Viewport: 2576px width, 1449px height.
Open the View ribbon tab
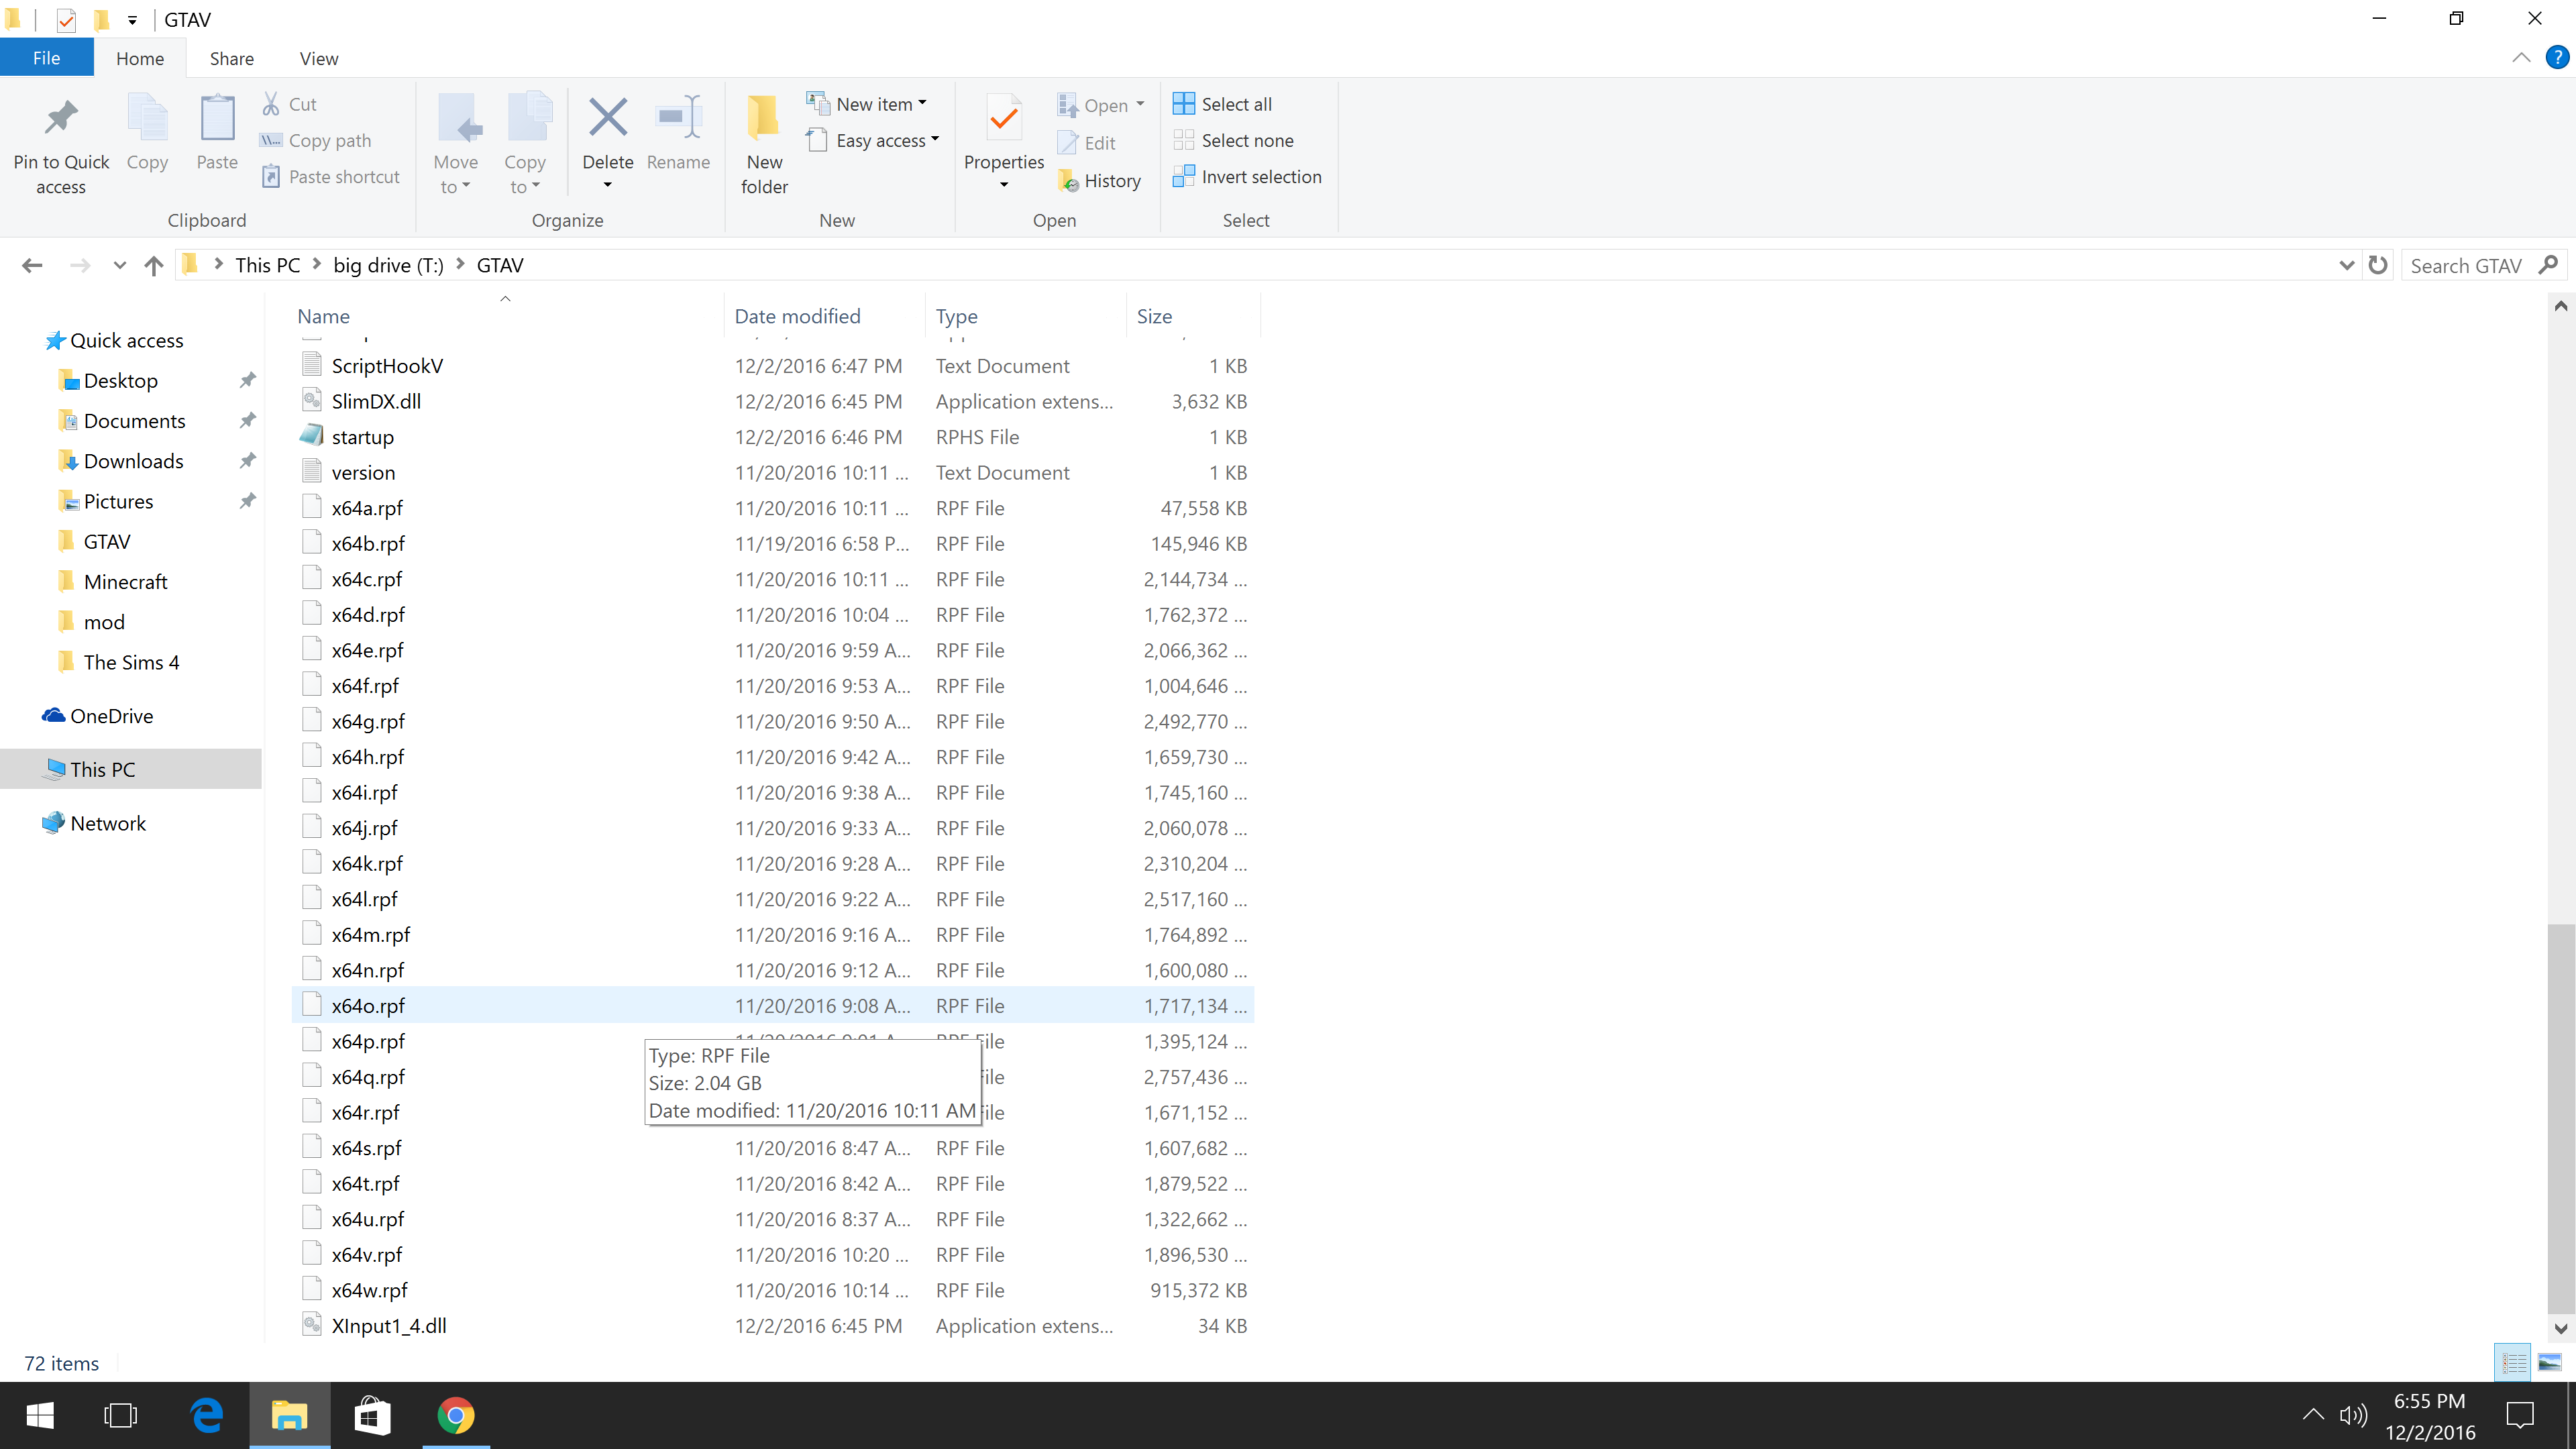[318, 58]
